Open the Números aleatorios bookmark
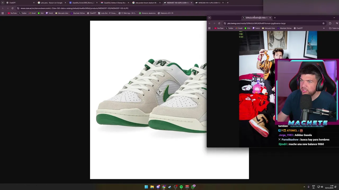339x190 pixels. coord(147,13)
